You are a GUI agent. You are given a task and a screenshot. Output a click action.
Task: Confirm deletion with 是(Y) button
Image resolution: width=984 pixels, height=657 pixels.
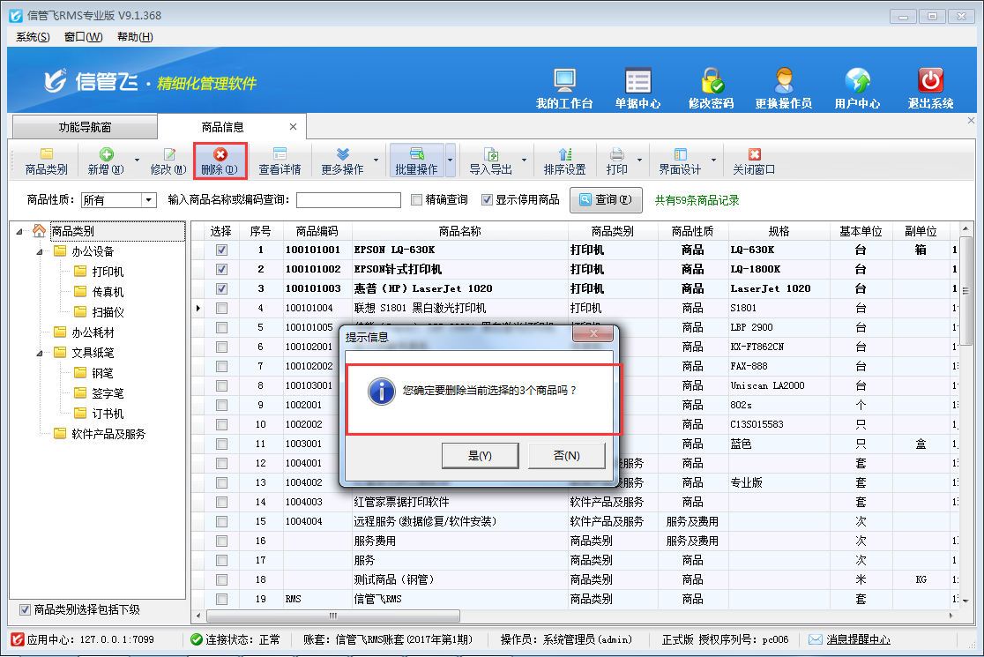(480, 455)
